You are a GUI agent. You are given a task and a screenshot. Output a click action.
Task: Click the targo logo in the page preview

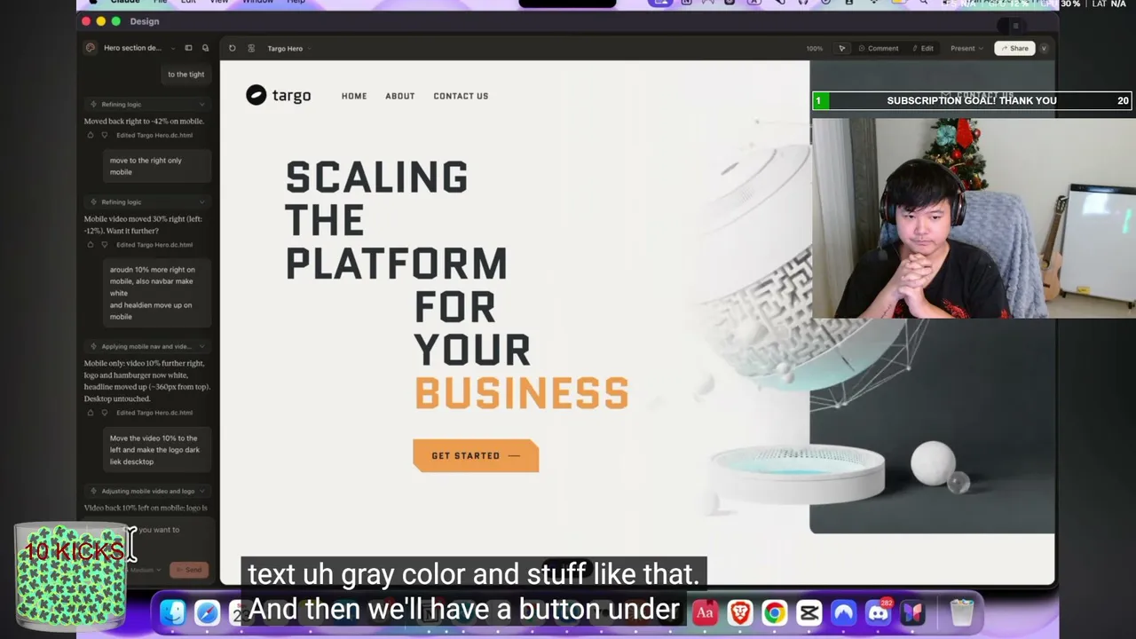pos(279,95)
